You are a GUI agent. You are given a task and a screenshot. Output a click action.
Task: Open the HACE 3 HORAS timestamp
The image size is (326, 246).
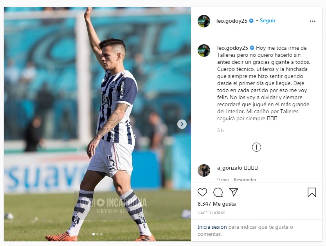[211, 213]
